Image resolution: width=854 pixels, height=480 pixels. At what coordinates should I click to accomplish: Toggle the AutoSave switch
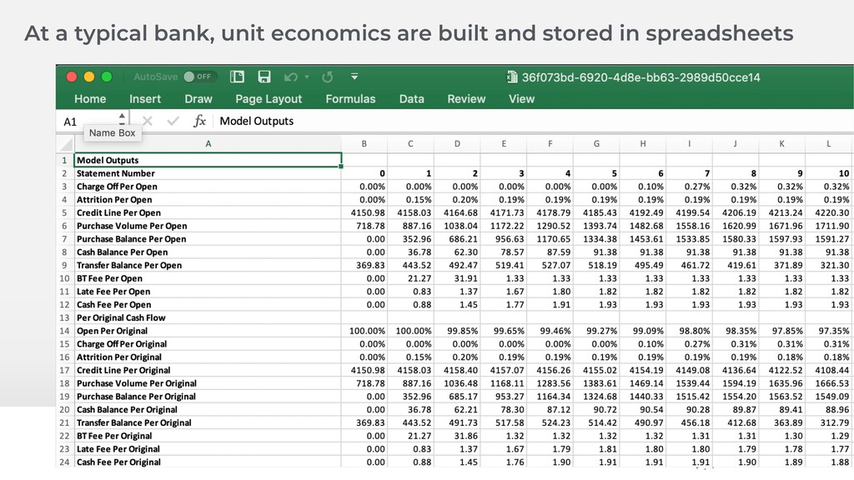tap(200, 77)
